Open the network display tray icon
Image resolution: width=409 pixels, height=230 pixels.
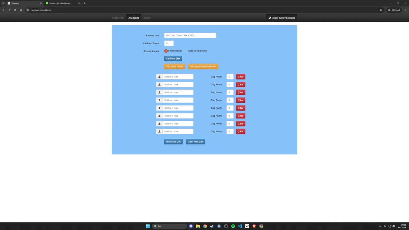coord(390,226)
